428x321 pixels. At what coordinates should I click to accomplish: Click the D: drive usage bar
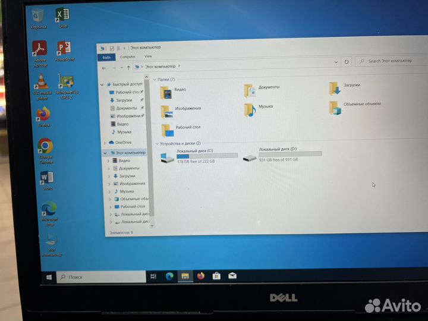[x=291, y=154]
